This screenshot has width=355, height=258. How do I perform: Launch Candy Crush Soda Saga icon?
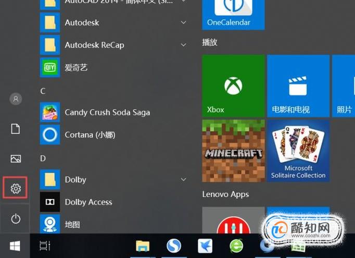click(50, 112)
